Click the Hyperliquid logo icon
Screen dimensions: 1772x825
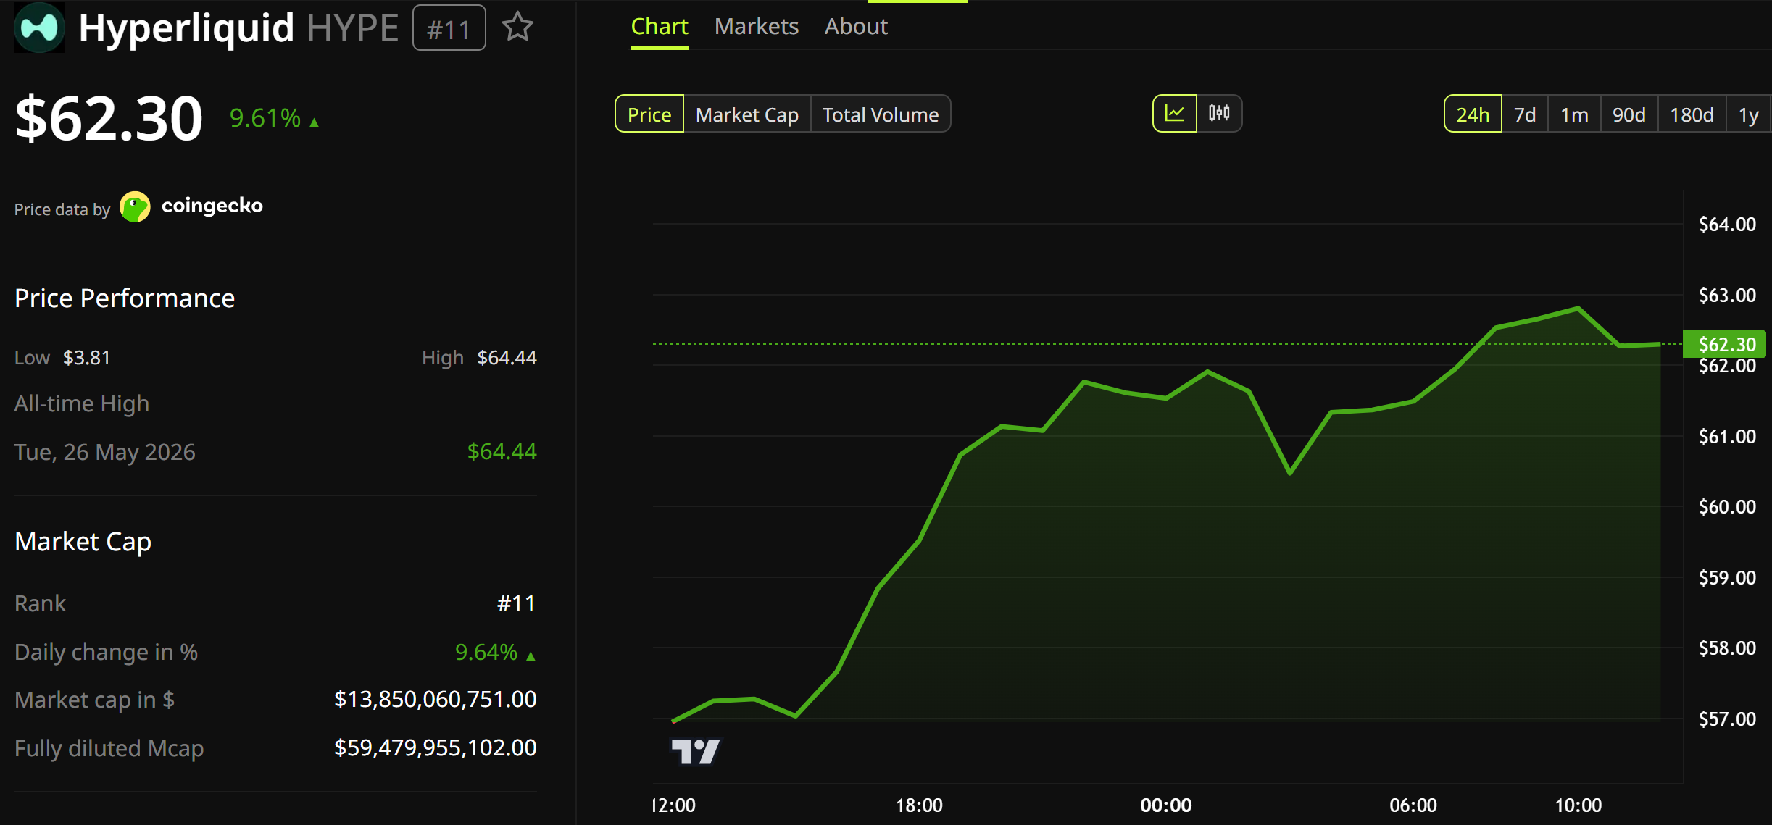(39, 28)
